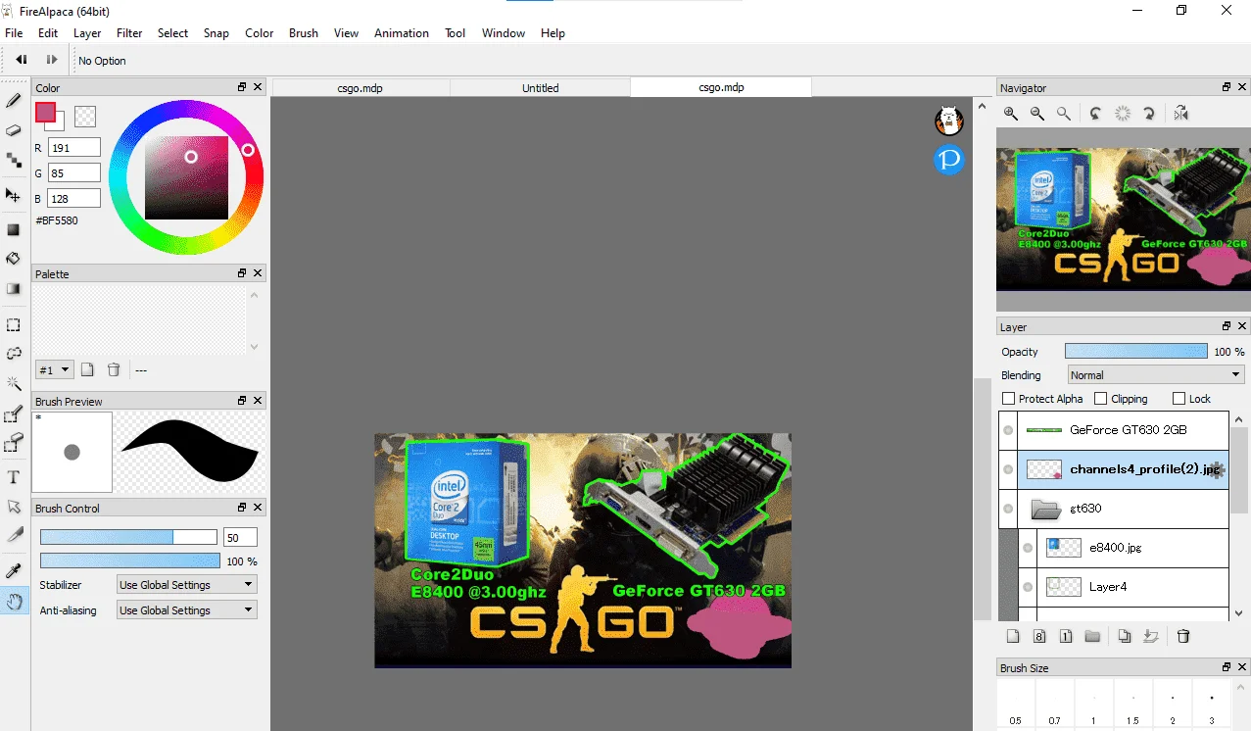Image resolution: width=1251 pixels, height=731 pixels.
Task: Undock the Brush Size panel
Action: tap(1227, 667)
